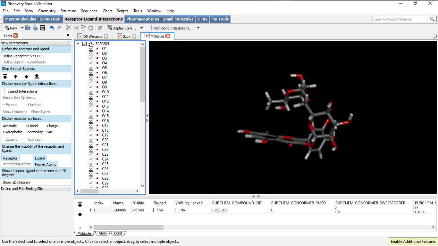Screen dimensions: 438x246
Task: Close the Tools panel
Action: click(15, 36)
